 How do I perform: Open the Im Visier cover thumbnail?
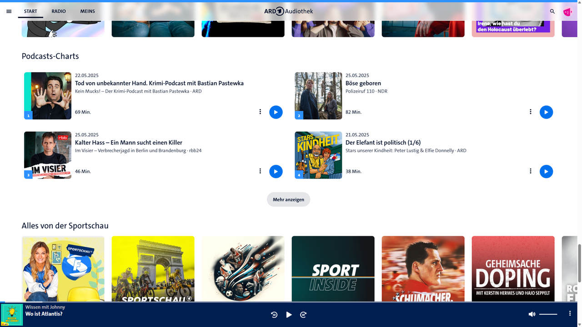[48, 155]
